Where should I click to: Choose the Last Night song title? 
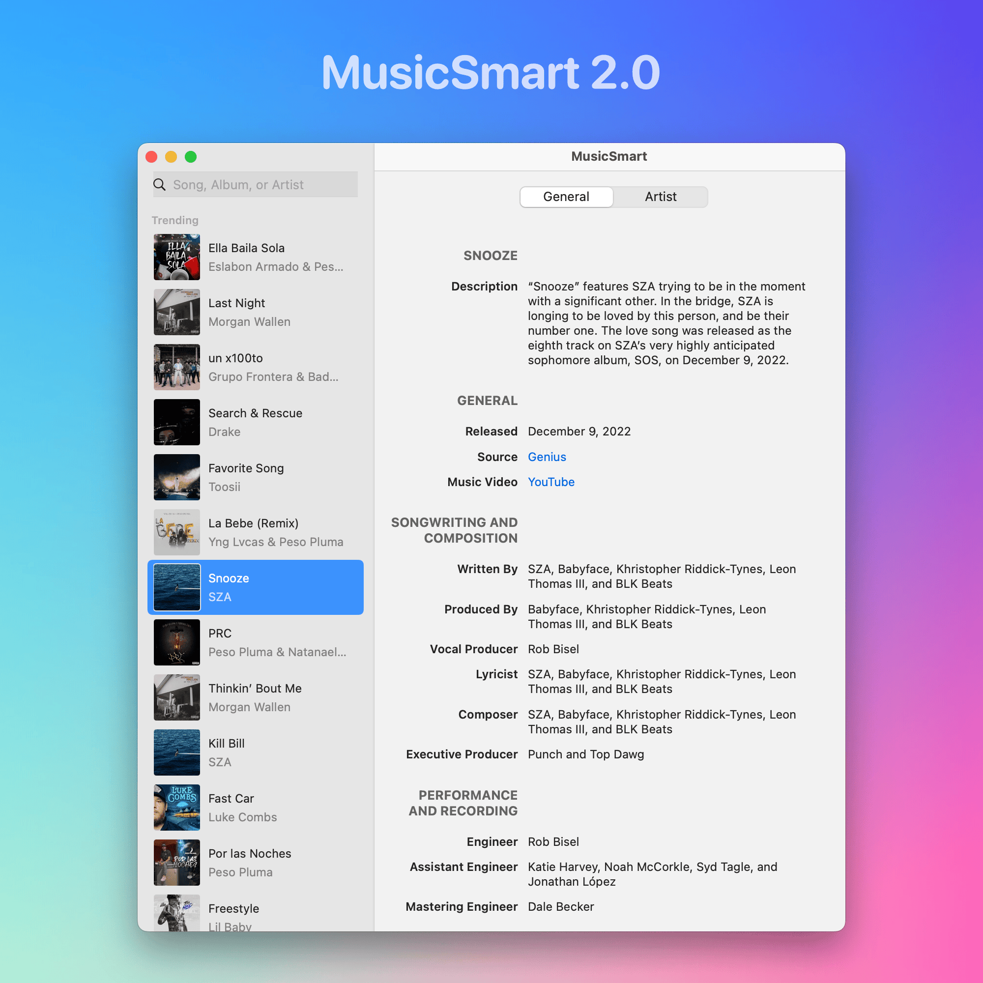click(236, 303)
